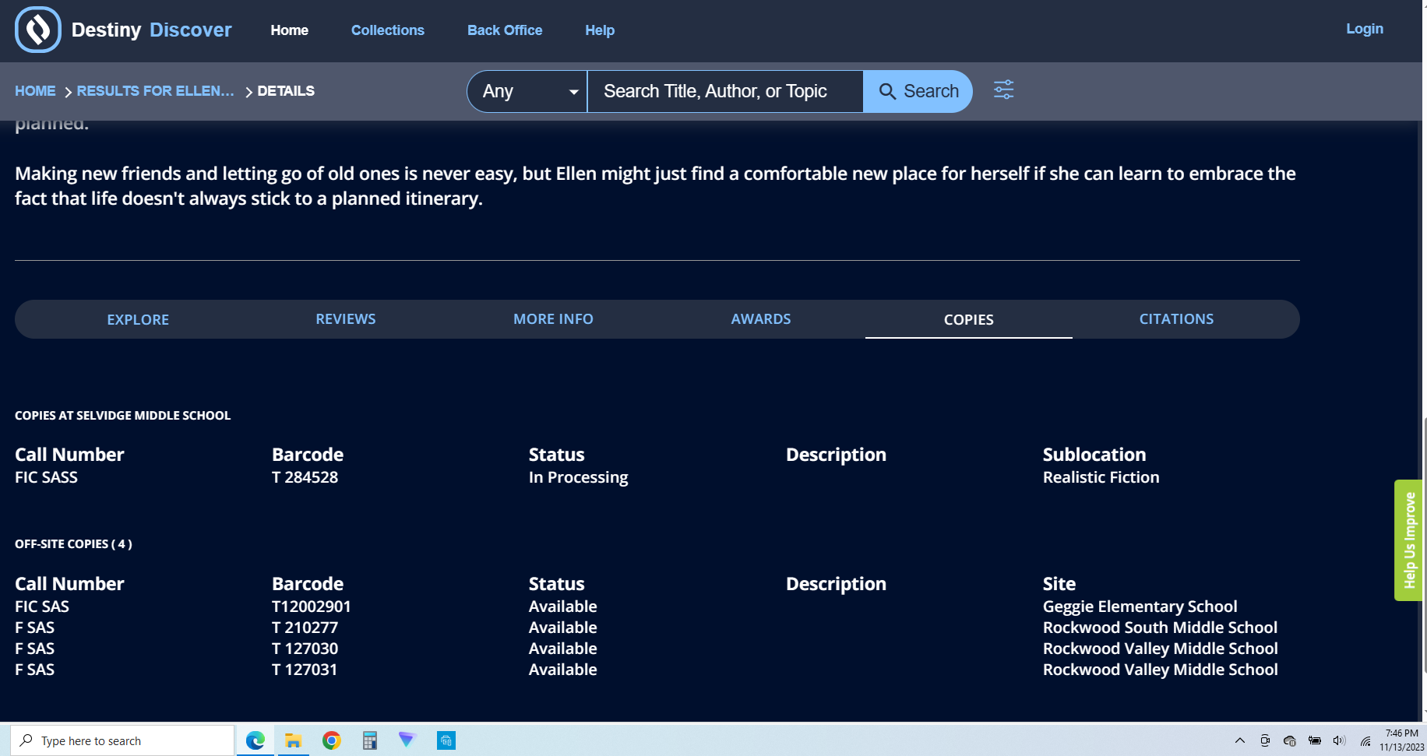
Task: Open the Help menu
Action: tap(600, 30)
